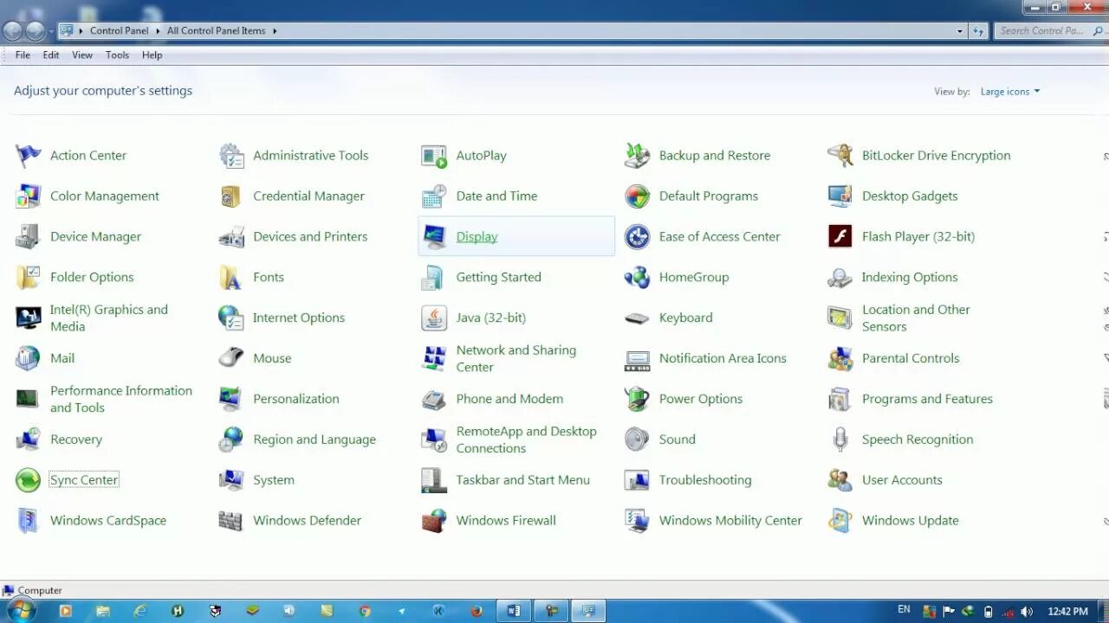Click the Parental Controls link

[911, 358]
